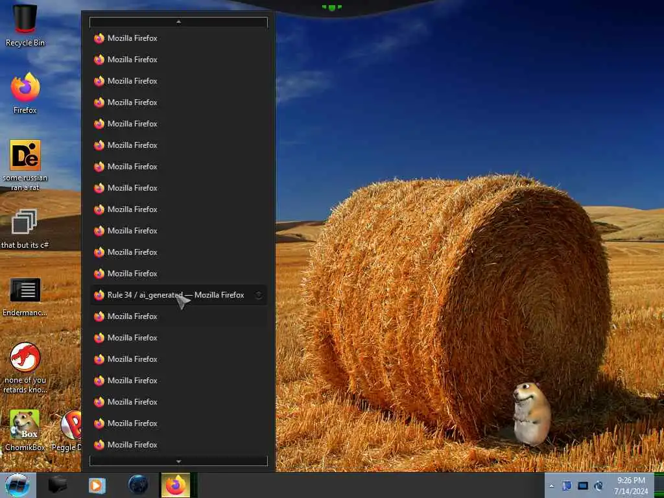This screenshot has height=498, width=664.
Task: Select the Firefox desktop shortcut
Action: [25, 93]
